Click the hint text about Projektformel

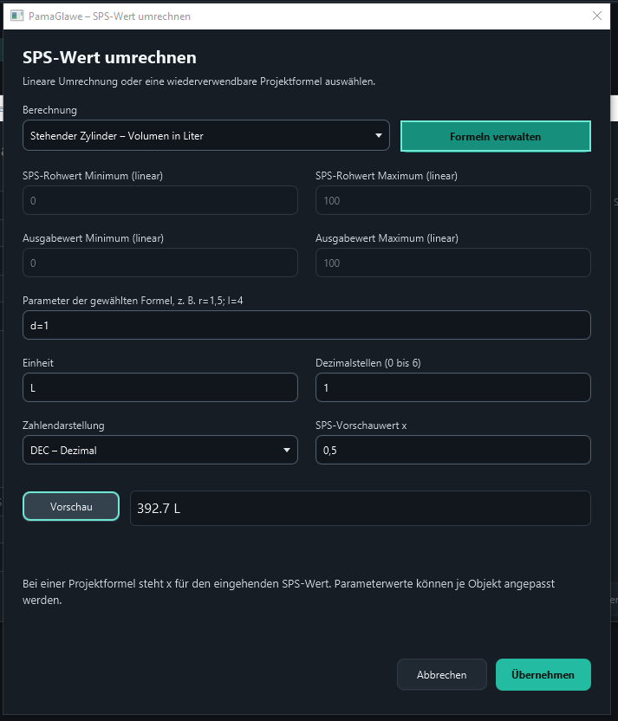(x=289, y=592)
